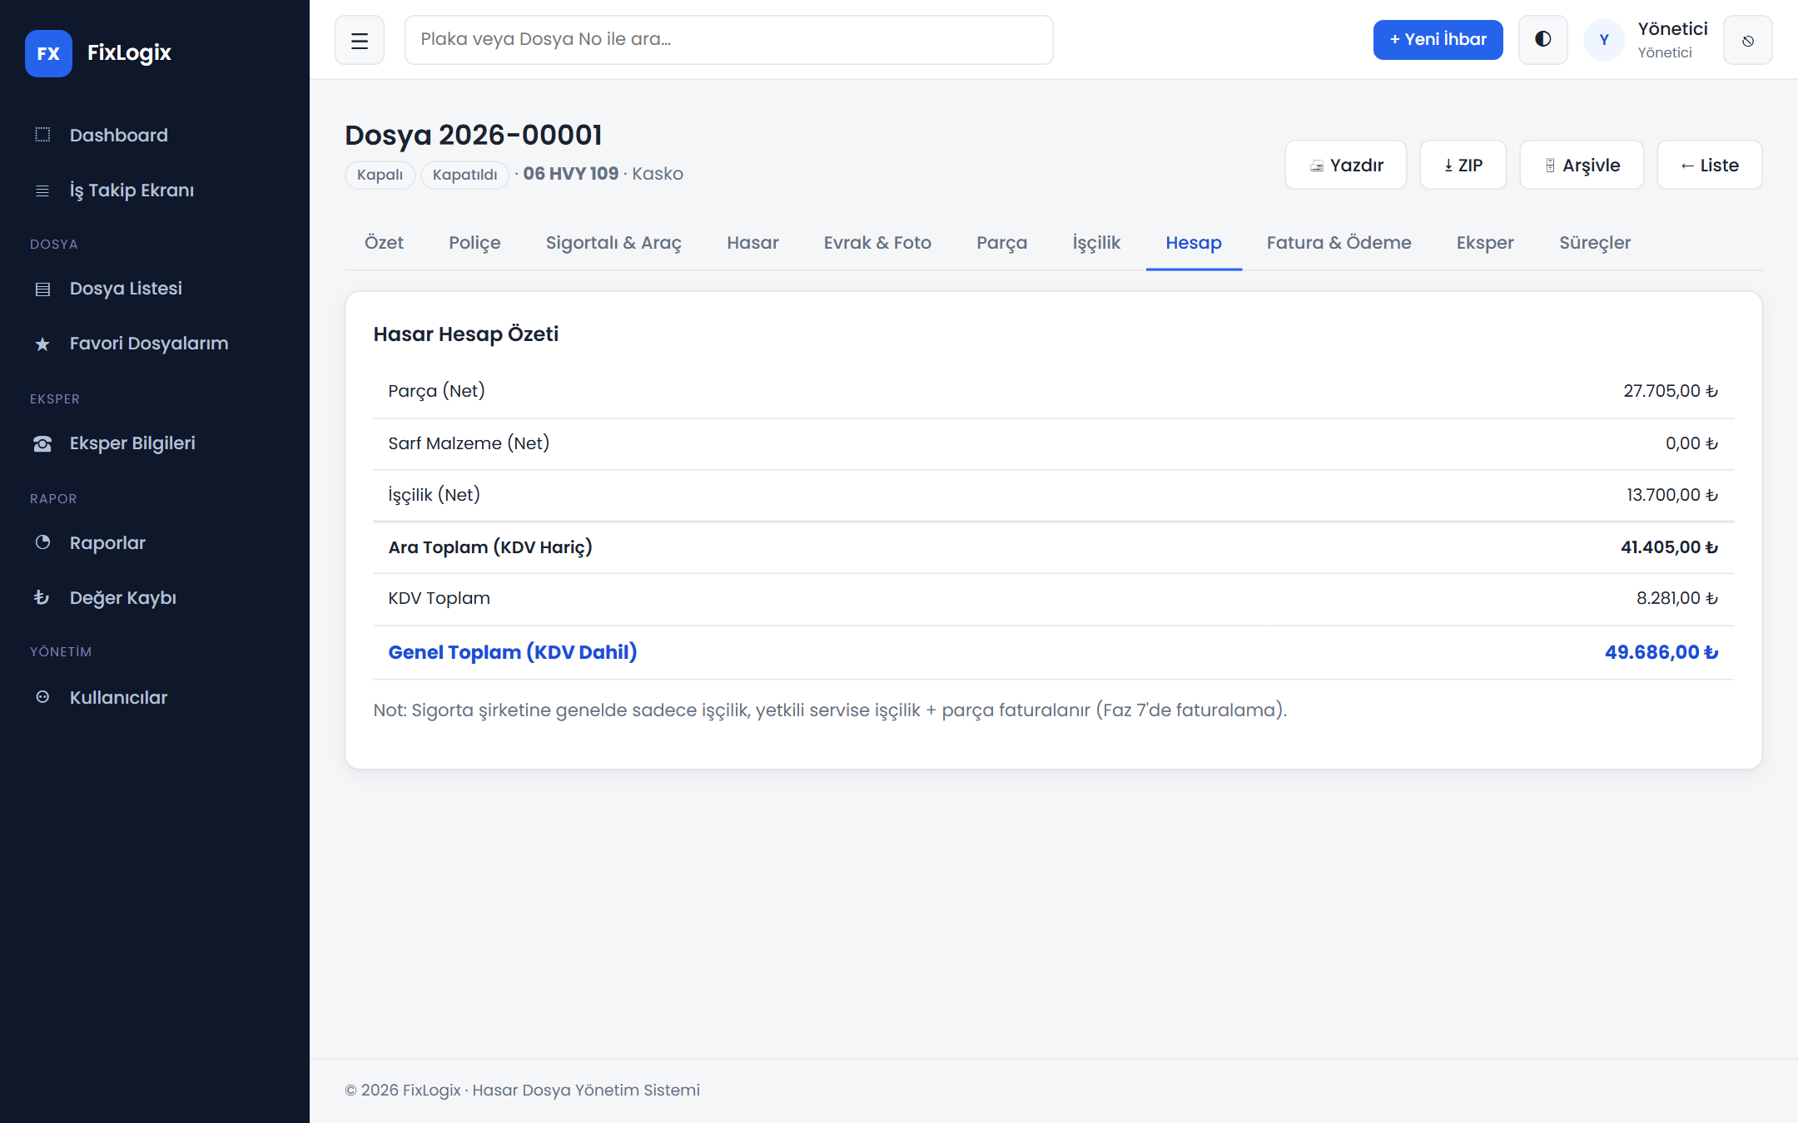The image size is (1798, 1123).
Task: Click the FX FixLogix logo icon
Action: tap(48, 53)
